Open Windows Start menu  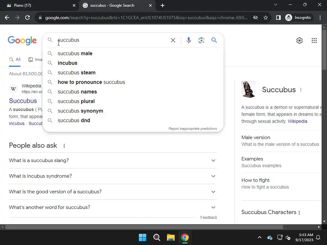click(x=143, y=237)
